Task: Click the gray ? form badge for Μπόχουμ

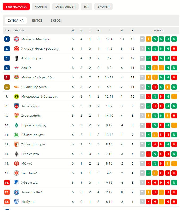Action: (142, 202)
